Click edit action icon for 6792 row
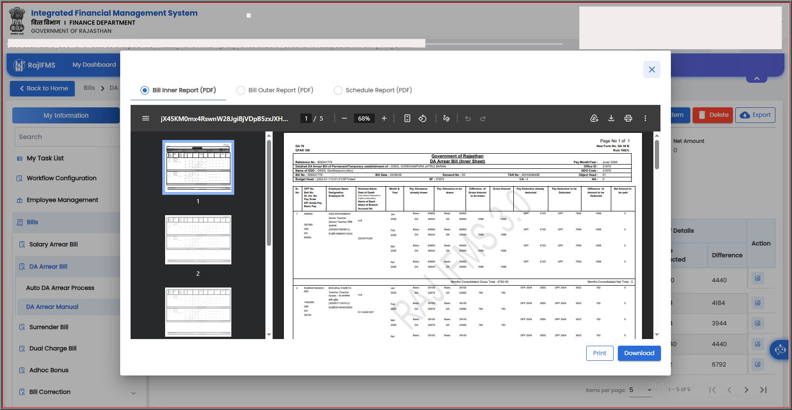This screenshot has width=792, height=410. [x=757, y=365]
